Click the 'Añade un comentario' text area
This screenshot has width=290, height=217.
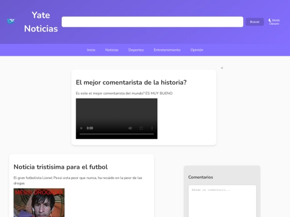click(x=222, y=201)
